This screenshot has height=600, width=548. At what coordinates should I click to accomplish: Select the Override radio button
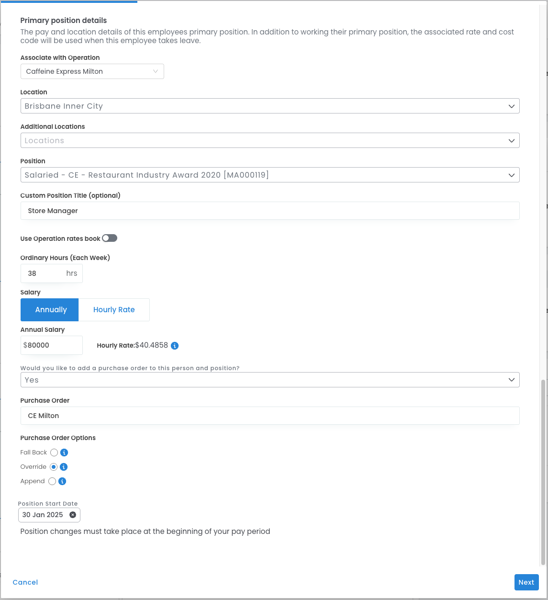[x=54, y=467]
